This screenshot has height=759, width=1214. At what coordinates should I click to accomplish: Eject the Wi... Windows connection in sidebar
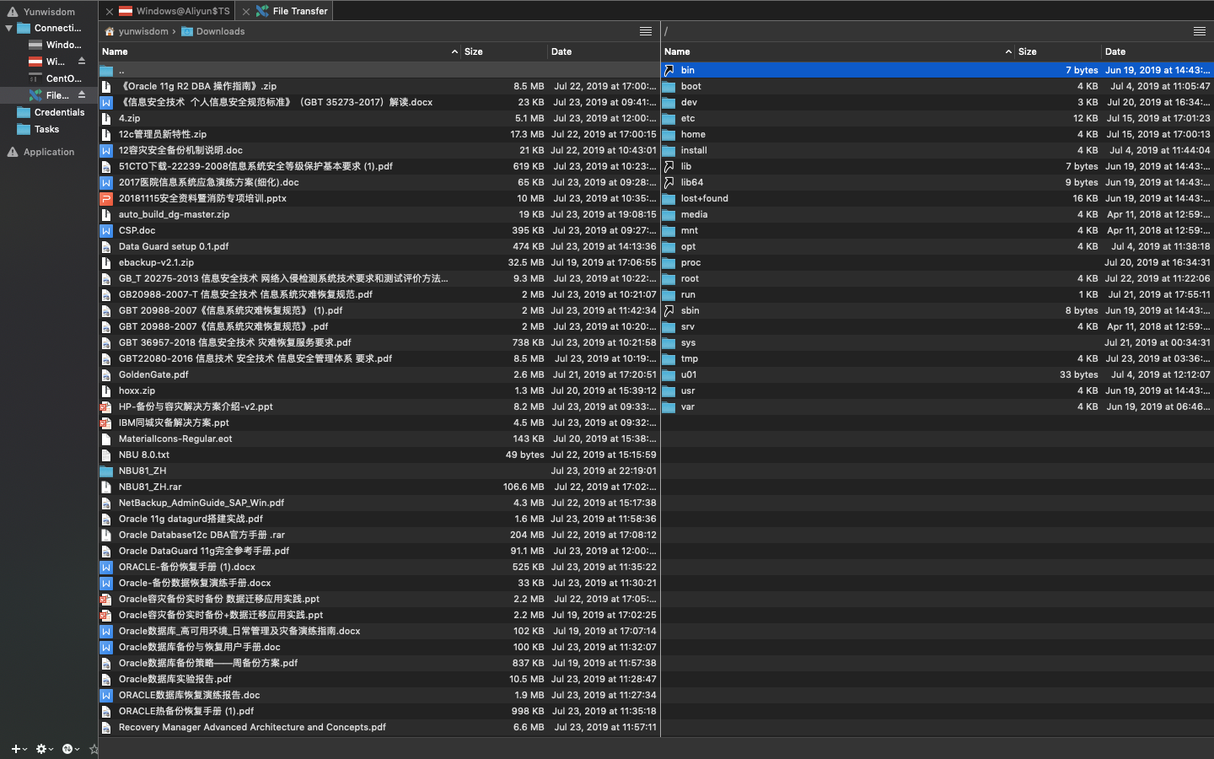click(82, 62)
